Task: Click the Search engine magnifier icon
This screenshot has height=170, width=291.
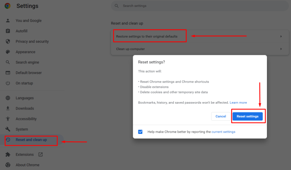Action: point(8,62)
